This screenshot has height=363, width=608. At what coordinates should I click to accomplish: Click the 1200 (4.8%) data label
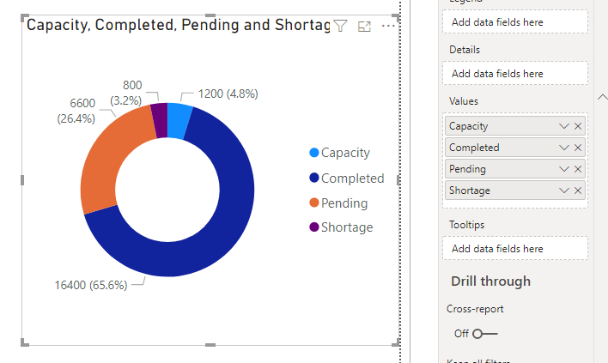coord(228,94)
